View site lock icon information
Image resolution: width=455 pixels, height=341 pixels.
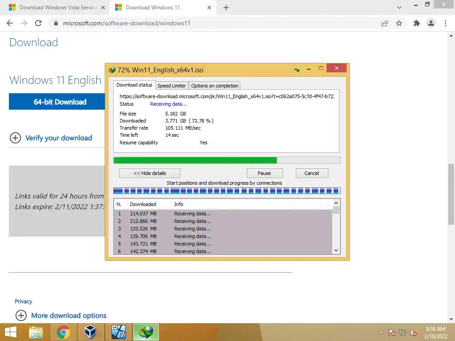(x=56, y=23)
